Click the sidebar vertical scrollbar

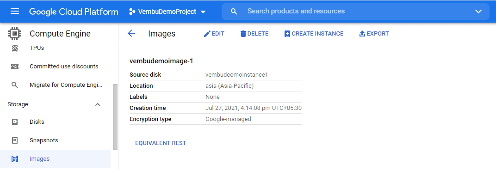(x=115, y=117)
